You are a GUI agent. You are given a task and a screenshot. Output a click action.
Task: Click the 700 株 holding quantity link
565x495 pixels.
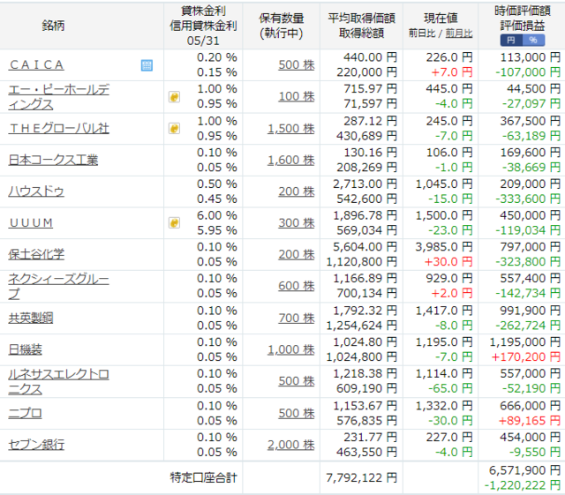pos(297,318)
